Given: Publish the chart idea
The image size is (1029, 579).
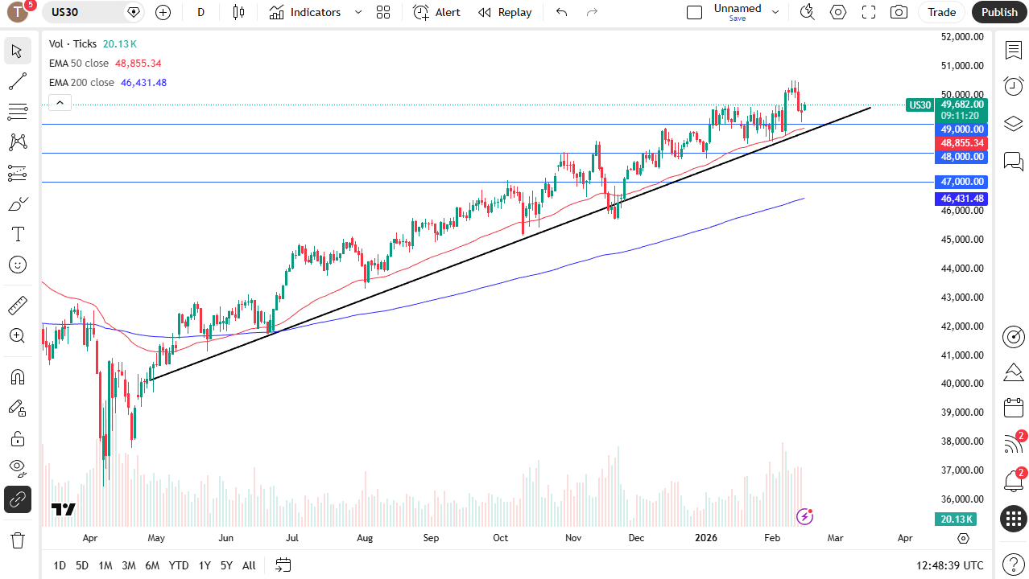Looking at the screenshot, I should pyautogui.click(x=999, y=12).
